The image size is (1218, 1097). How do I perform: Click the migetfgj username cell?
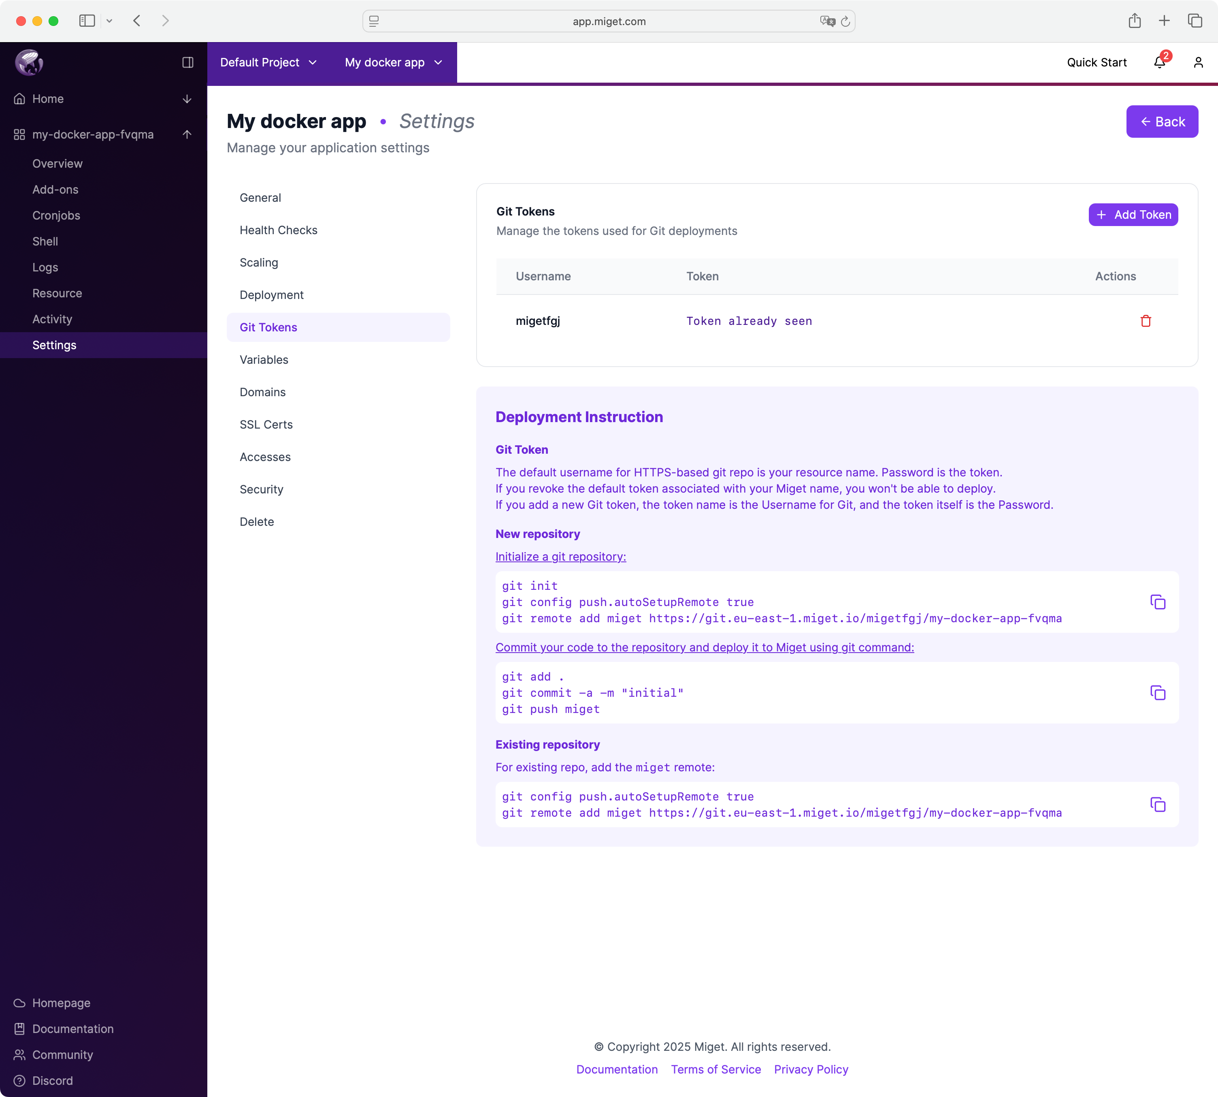[537, 321]
